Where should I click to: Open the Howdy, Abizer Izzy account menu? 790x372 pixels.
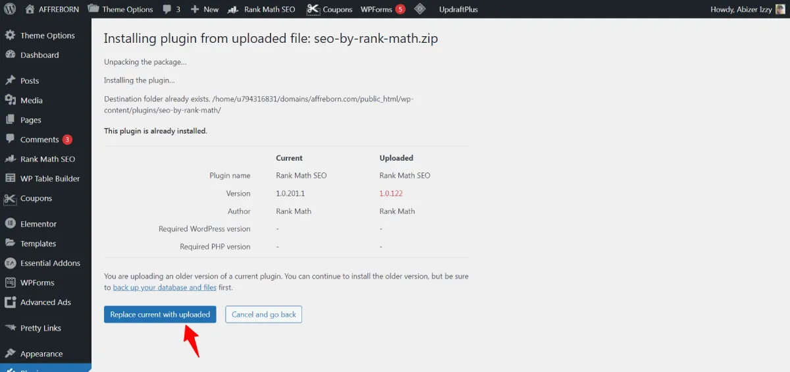pos(748,9)
